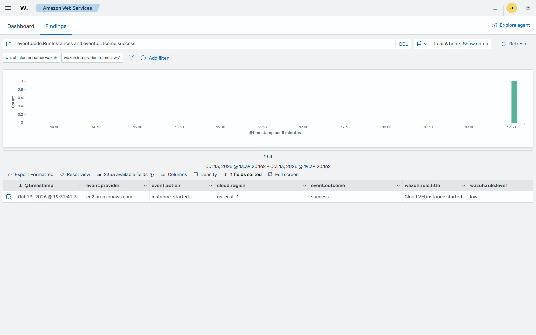The height and width of the screenshot is (335, 536).
Task: Click the wazuh.integration.name: aws* filter pill
Action: click(x=92, y=58)
